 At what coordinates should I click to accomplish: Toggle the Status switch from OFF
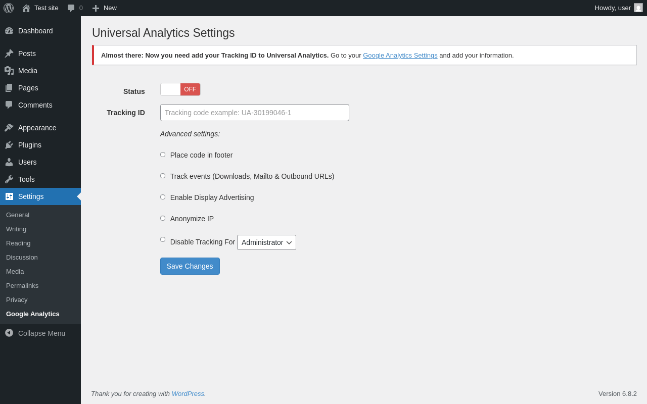(x=180, y=89)
